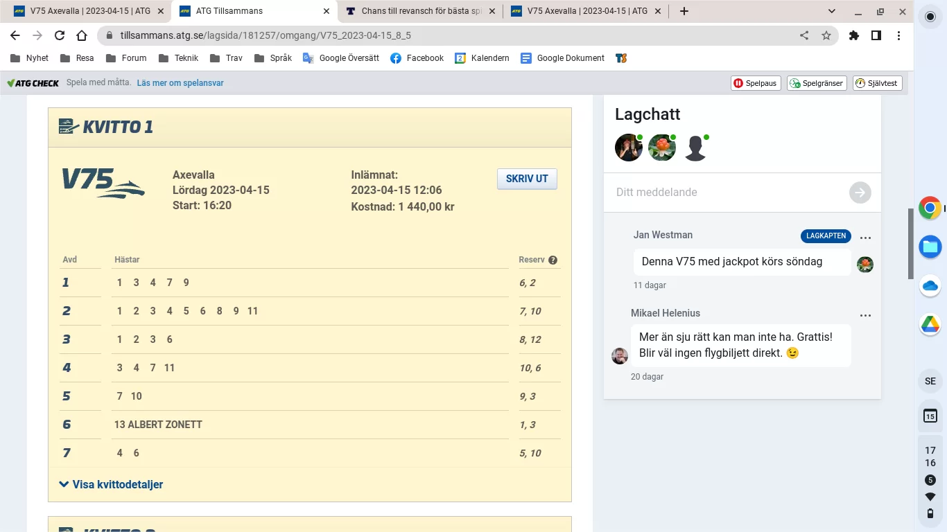947x532 pixels.
Task: Open Läs mer om spelansvar link
Action: click(x=180, y=83)
